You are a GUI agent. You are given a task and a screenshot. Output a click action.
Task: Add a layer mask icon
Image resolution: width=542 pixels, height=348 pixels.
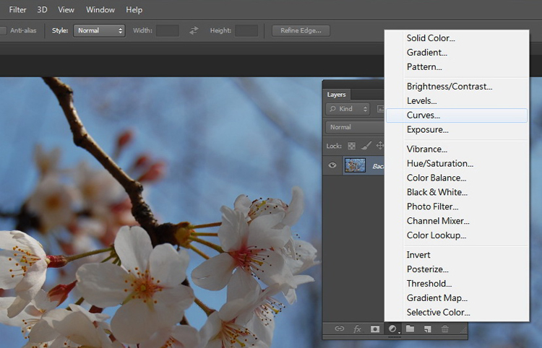(x=375, y=329)
